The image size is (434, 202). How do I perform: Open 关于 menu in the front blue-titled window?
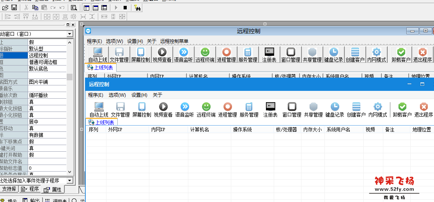(x=158, y=95)
